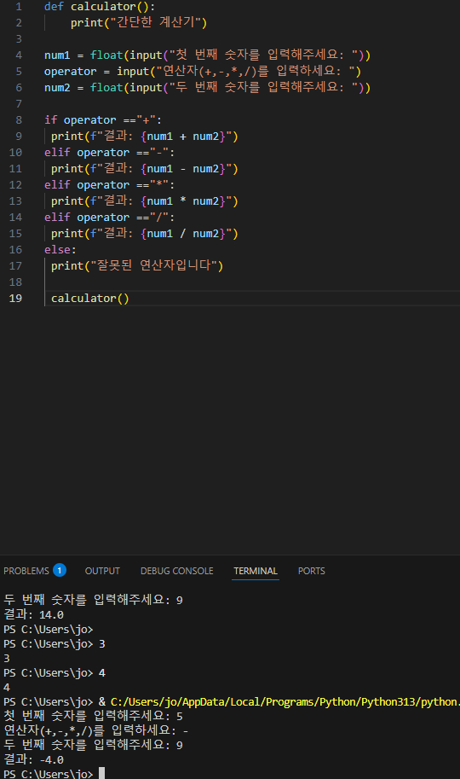Image resolution: width=460 pixels, height=779 pixels.
Task: Click the 'elif operator =="*":' line
Action: [x=109, y=184]
